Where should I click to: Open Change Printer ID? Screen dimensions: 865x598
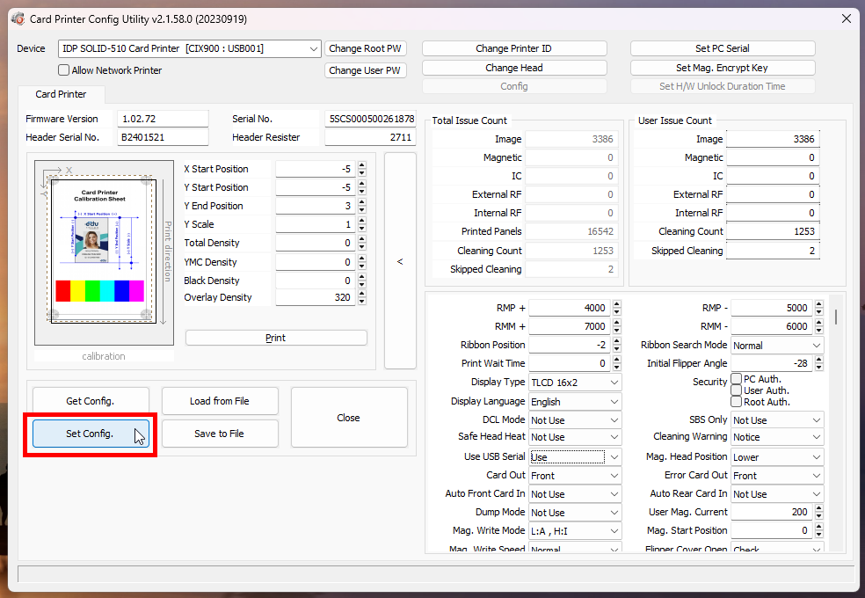point(514,48)
